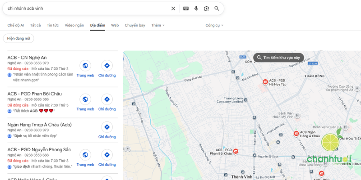This screenshot has width=361, height=180.
Task: Get directions icon for ACB - PGD Phan Bội Châu
Action: pos(107,99)
